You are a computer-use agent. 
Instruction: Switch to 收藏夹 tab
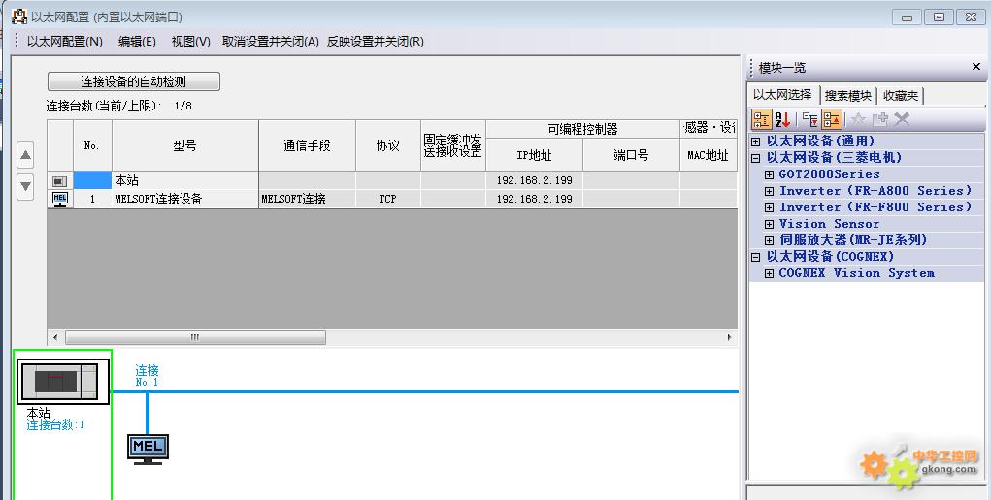901,96
